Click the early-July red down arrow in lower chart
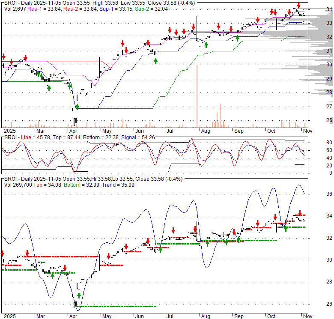 pyautogui.click(x=173, y=230)
